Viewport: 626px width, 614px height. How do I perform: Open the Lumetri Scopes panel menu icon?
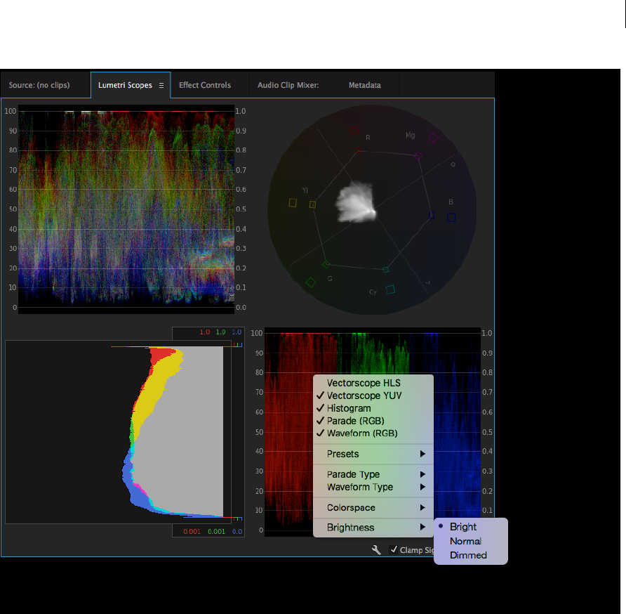pos(161,85)
